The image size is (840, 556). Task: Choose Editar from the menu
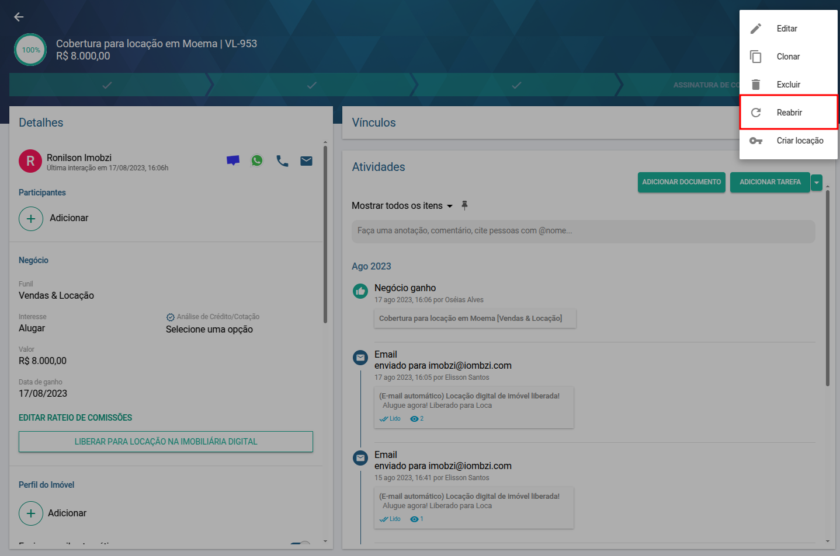click(789, 29)
